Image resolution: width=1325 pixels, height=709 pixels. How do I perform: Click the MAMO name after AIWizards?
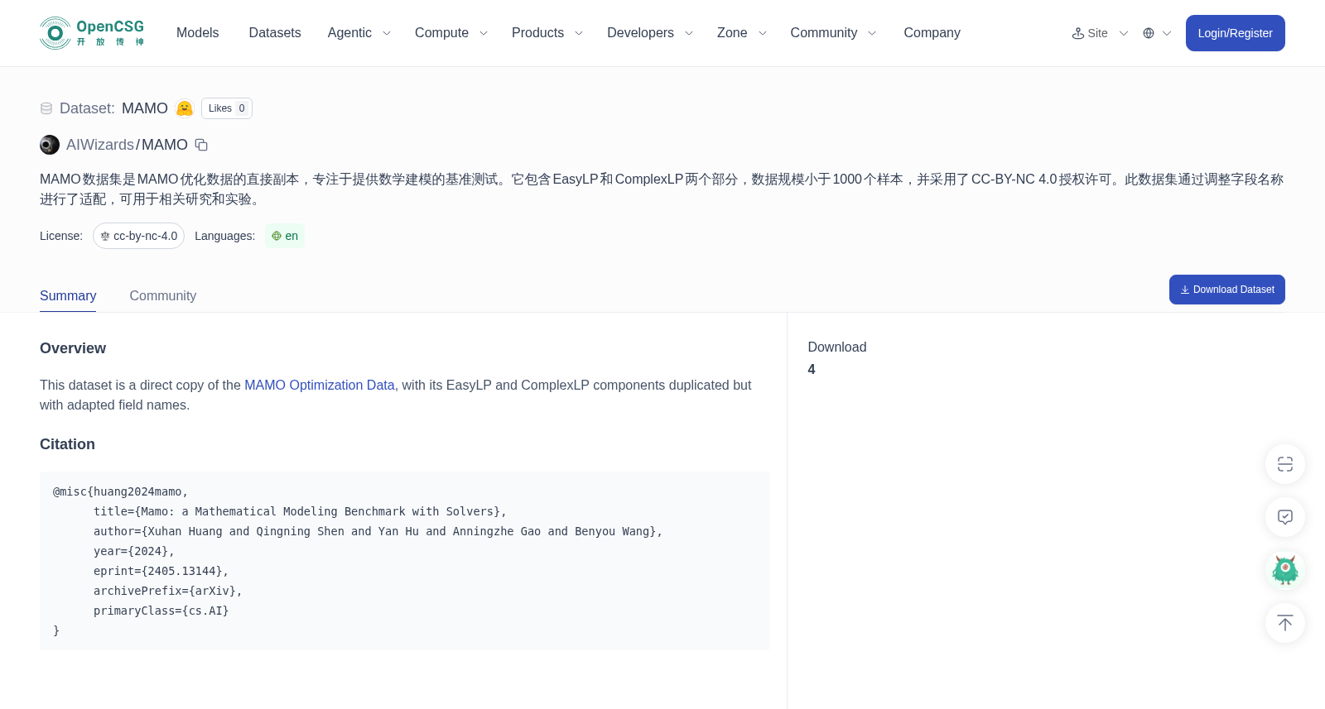[165, 145]
